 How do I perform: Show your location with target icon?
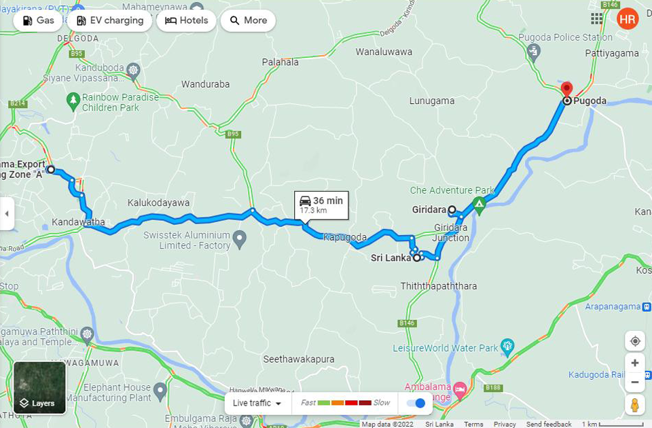(635, 341)
